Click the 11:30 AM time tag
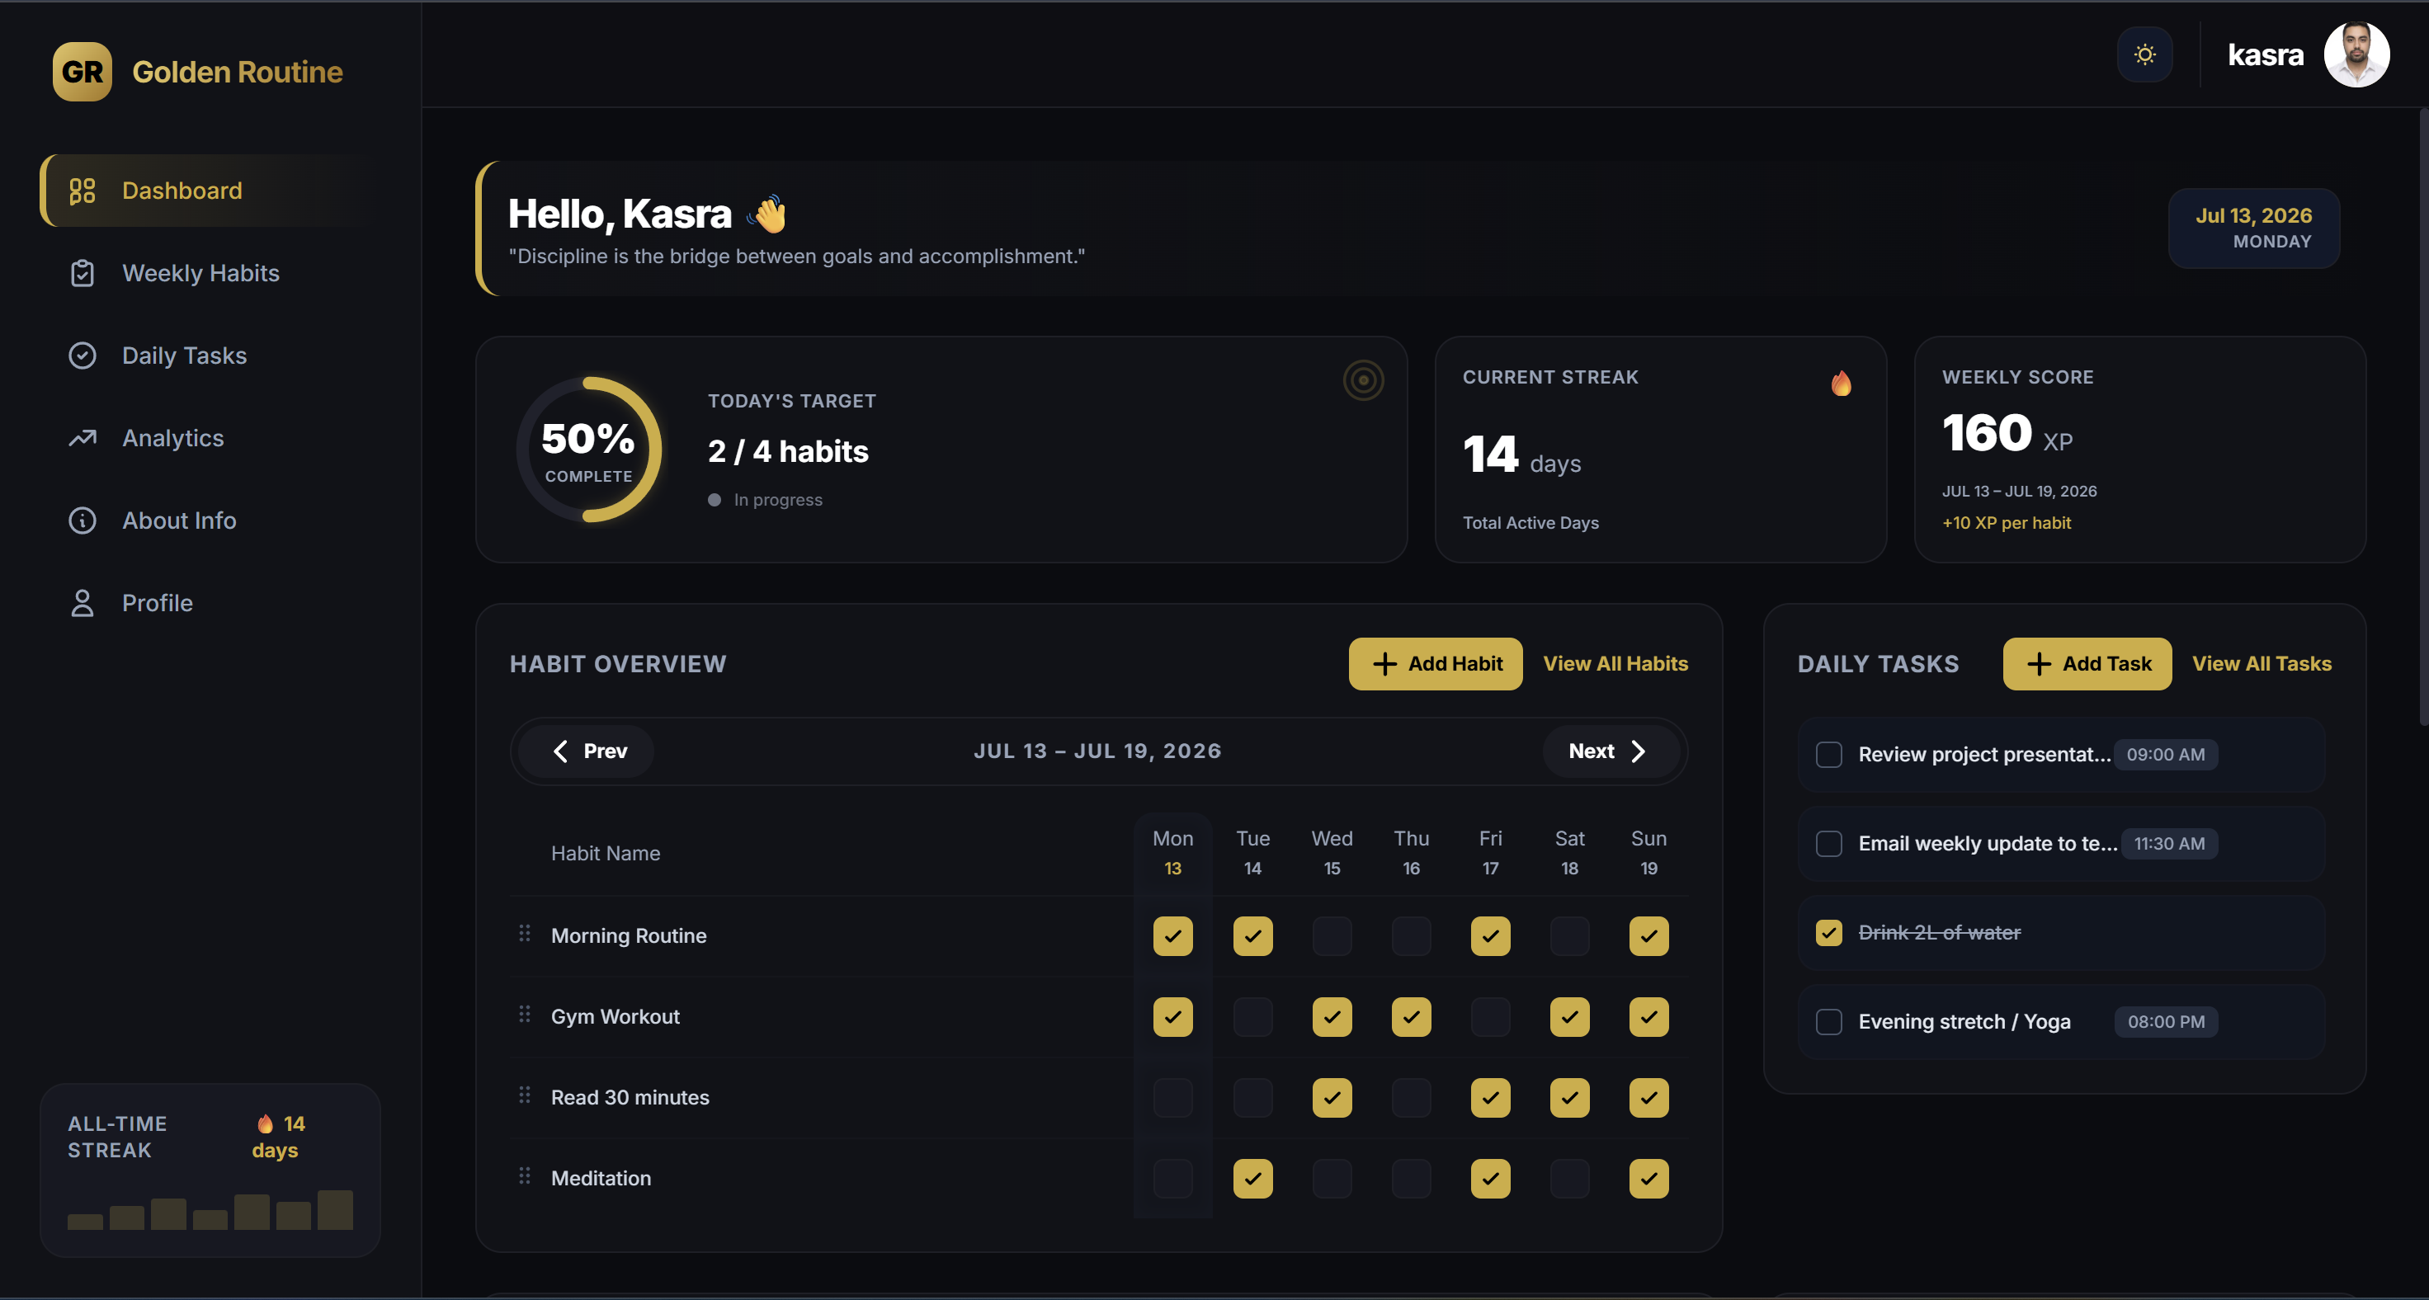The width and height of the screenshot is (2429, 1300). click(x=2169, y=844)
